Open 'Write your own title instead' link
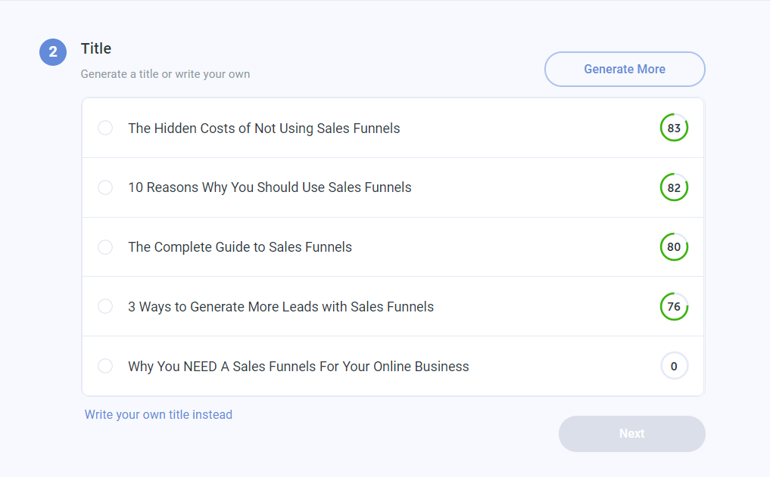 coord(158,414)
